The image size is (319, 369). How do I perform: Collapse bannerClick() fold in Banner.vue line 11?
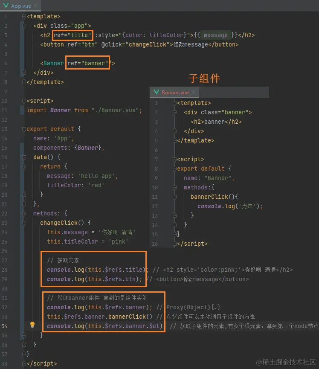174,197
